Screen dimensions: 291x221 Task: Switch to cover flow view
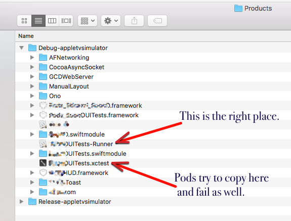(x=66, y=21)
